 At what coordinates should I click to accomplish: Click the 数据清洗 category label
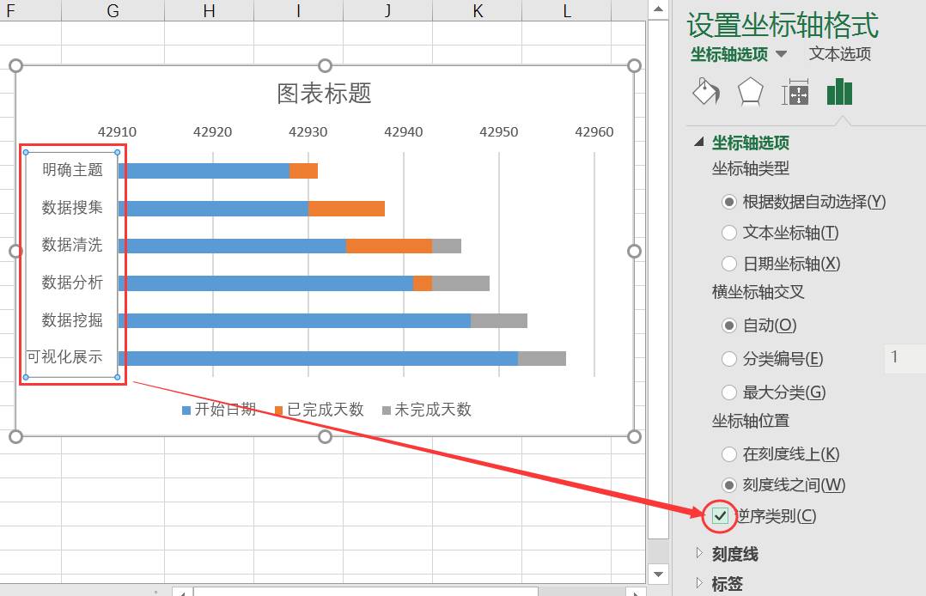coord(73,245)
